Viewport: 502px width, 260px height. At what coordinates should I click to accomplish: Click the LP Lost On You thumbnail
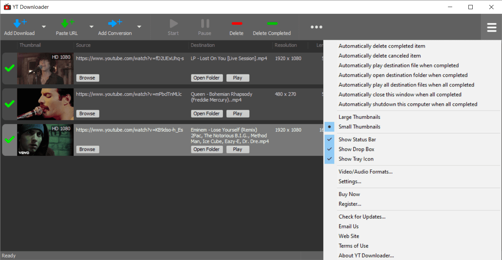(45, 68)
